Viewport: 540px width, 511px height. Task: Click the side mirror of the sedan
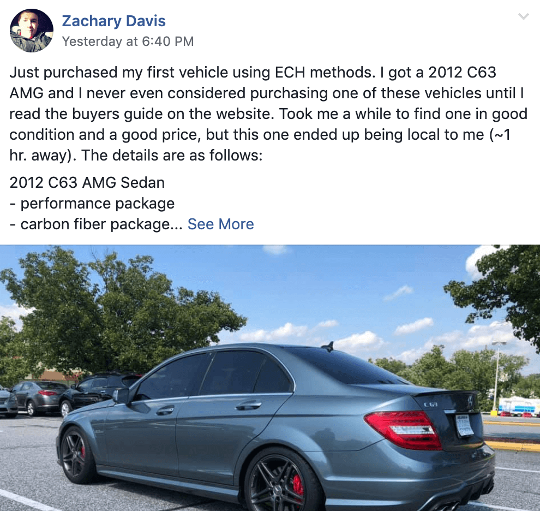click(x=121, y=395)
